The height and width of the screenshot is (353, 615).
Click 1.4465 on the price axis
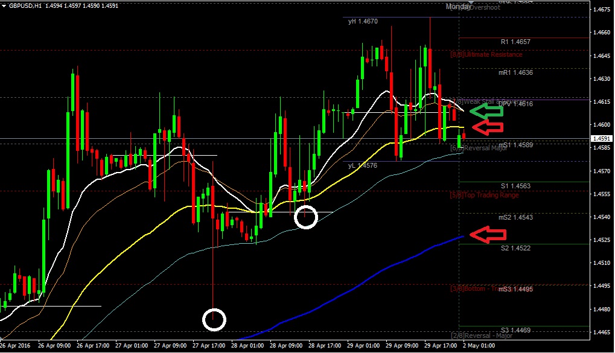[x=602, y=332]
